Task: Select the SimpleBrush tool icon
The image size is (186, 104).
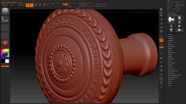Action: [x=171, y=26]
